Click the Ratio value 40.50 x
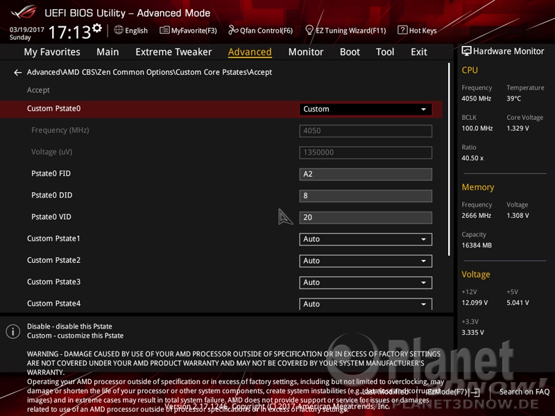The width and height of the screenshot is (555, 416). 472,158
